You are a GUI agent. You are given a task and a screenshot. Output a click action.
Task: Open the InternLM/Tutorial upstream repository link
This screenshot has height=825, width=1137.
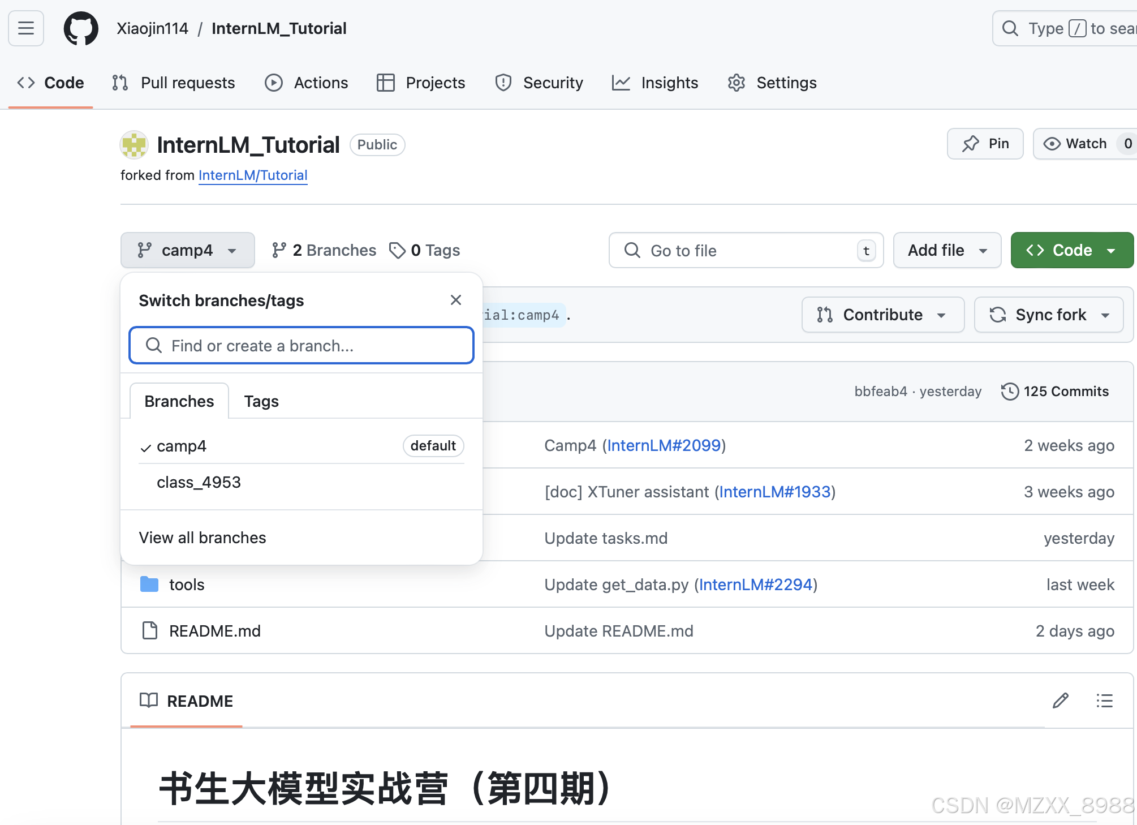(x=253, y=175)
